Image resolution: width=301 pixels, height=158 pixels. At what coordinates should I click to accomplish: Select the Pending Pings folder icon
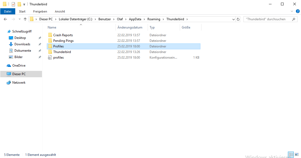click(50, 40)
